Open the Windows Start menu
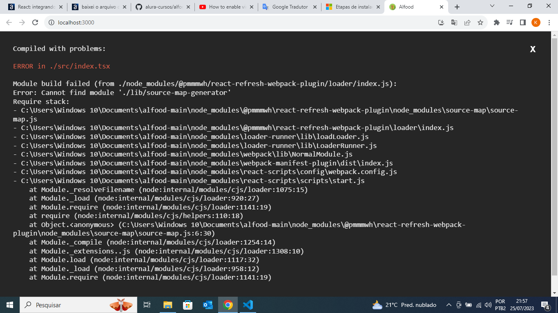Image resolution: width=558 pixels, height=313 pixels. [10, 305]
